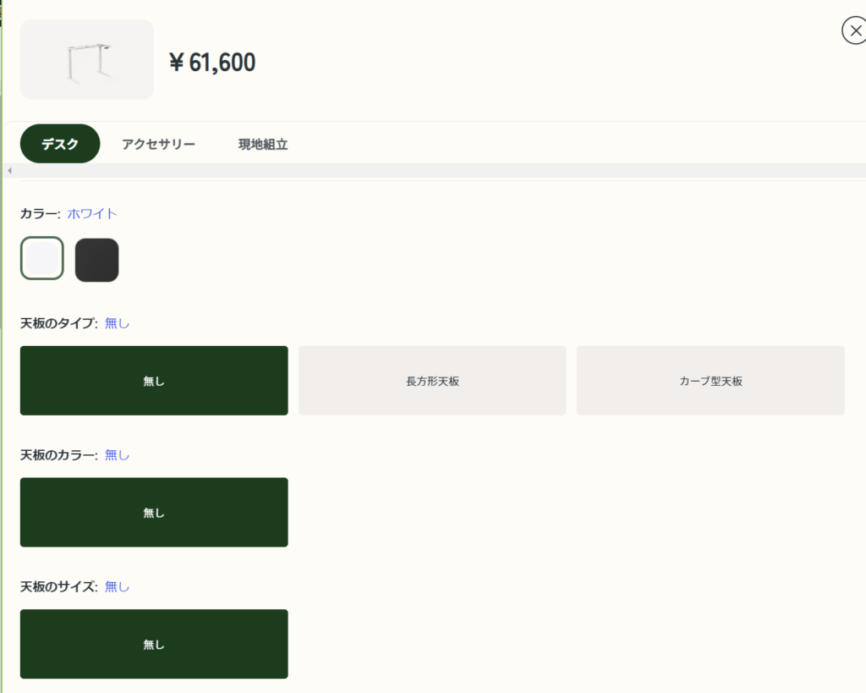Click the blue ホワイト color value text
866x693 pixels.
point(92,214)
